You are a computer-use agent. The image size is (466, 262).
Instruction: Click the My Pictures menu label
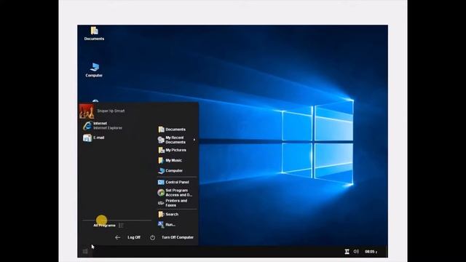(176, 150)
